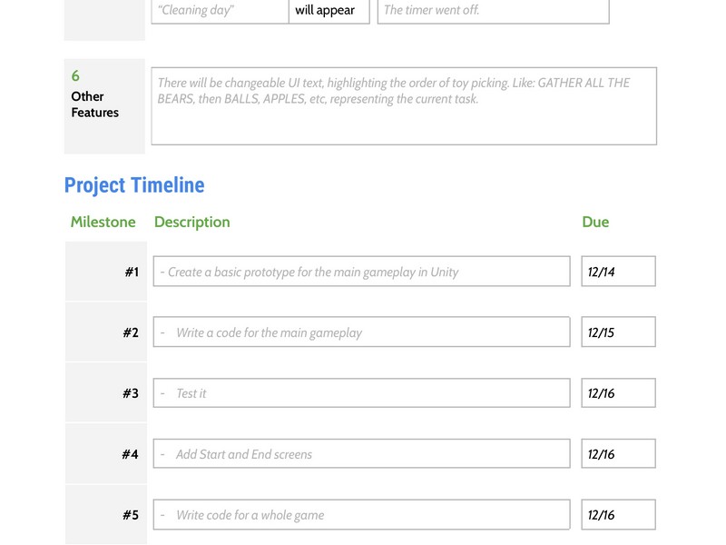Screen dimensions: 726x545
Task: Click the 12/14 due date field
Action: (618, 272)
